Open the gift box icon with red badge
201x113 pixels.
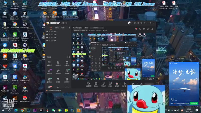136,29
